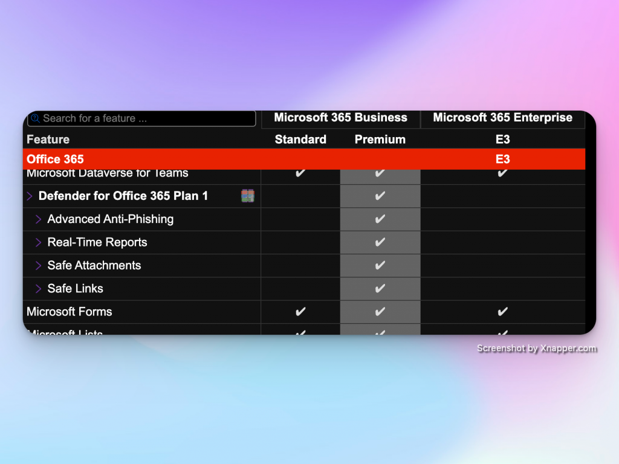Viewport: 619px width, 464px height.
Task: Expand Defender for Office 365 Plan 1
Action: coord(30,196)
